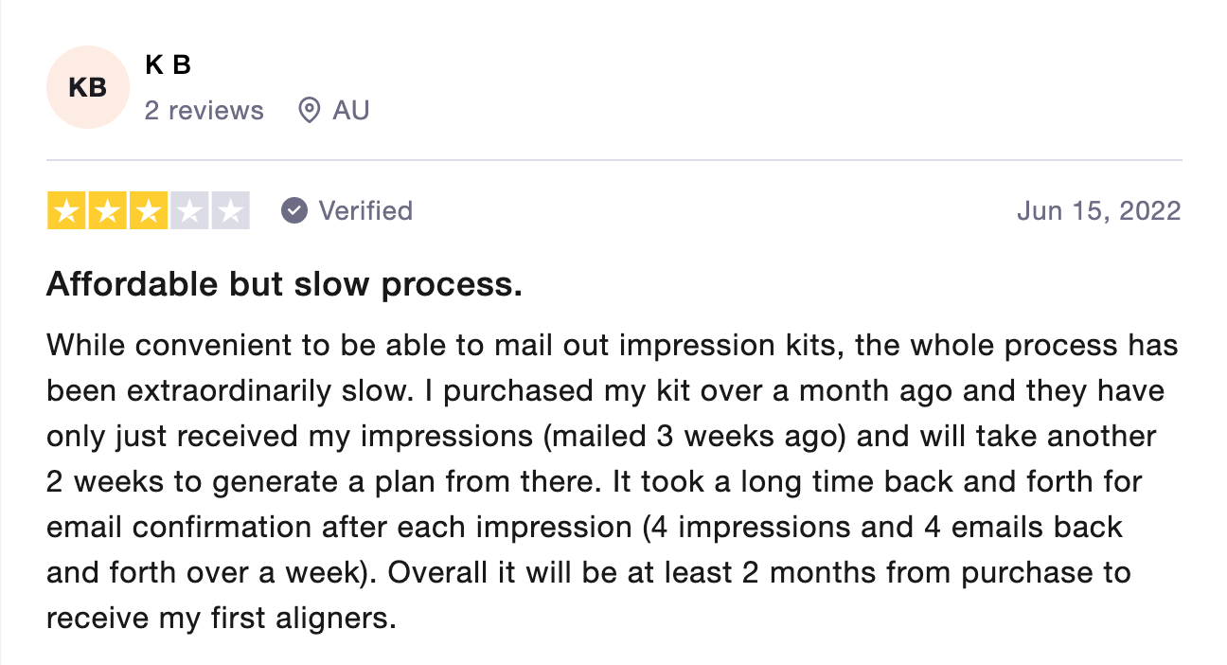Viewport: 1227px width, 665px height.
Task: Select the third yellow rating star
Action: (148, 211)
